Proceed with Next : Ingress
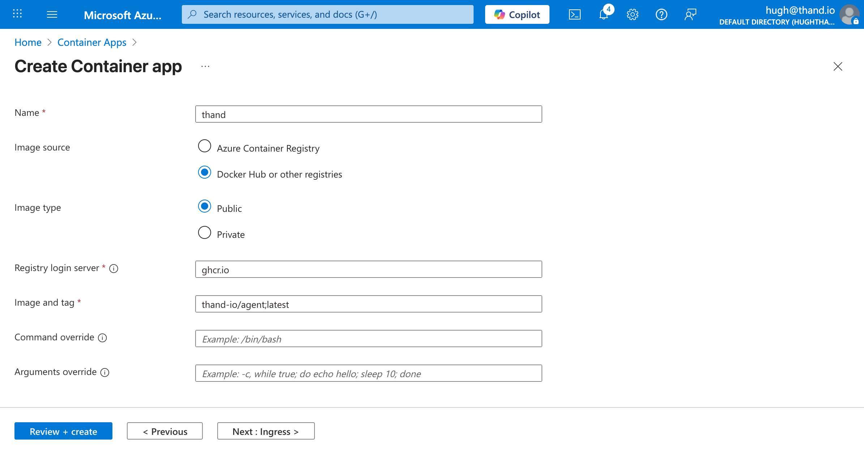The height and width of the screenshot is (454, 864). click(x=266, y=431)
